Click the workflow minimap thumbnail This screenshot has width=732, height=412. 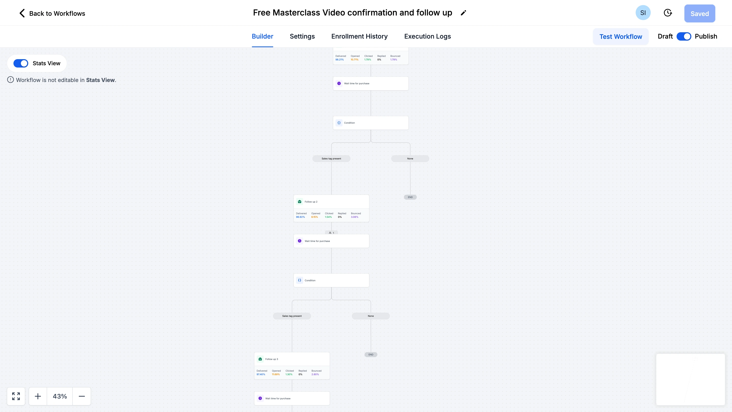tap(690, 379)
